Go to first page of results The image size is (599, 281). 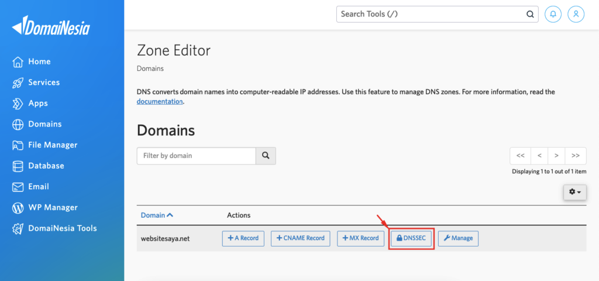pyautogui.click(x=520, y=156)
